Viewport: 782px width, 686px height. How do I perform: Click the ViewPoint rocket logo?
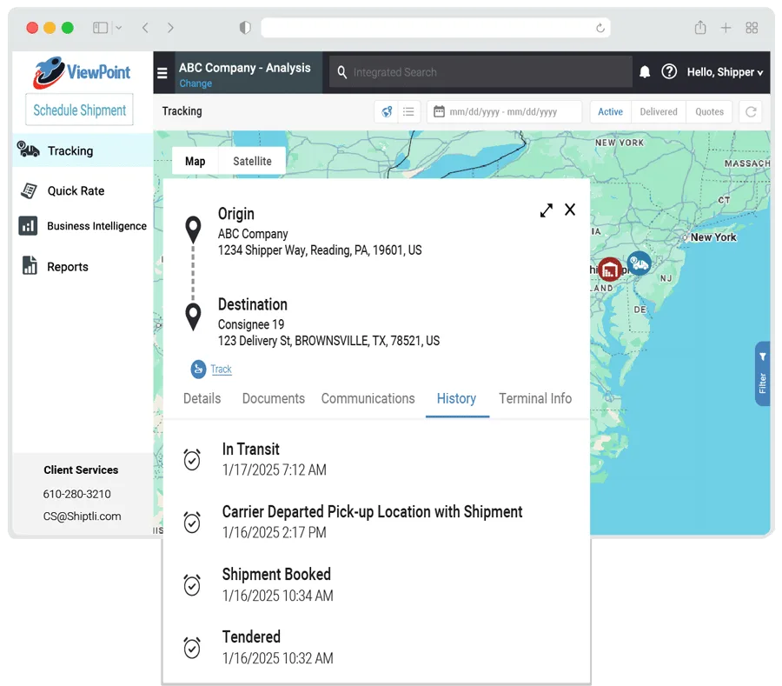(82, 72)
